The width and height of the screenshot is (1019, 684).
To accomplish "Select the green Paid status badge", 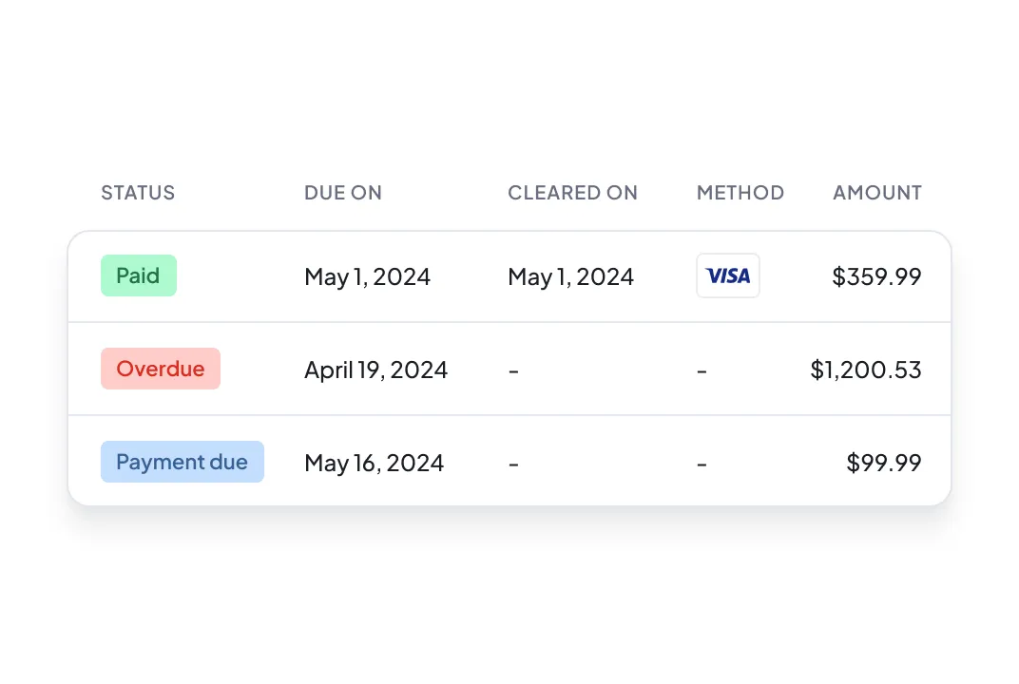I will pyautogui.click(x=139, y=275).
